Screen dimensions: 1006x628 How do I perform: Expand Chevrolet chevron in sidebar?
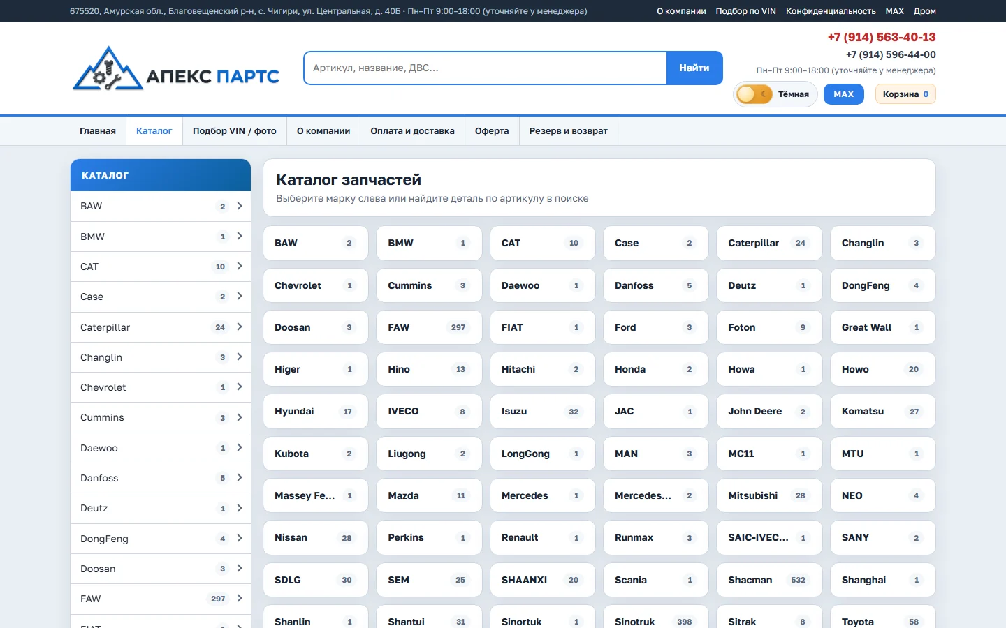coord(240,387)
